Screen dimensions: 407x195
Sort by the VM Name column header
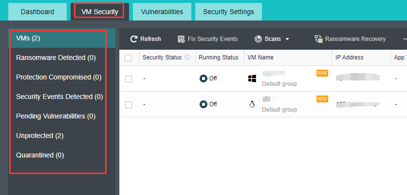tap(260, 58)
